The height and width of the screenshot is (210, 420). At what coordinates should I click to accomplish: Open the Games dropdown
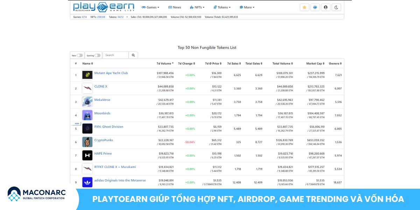coord(150,7)
